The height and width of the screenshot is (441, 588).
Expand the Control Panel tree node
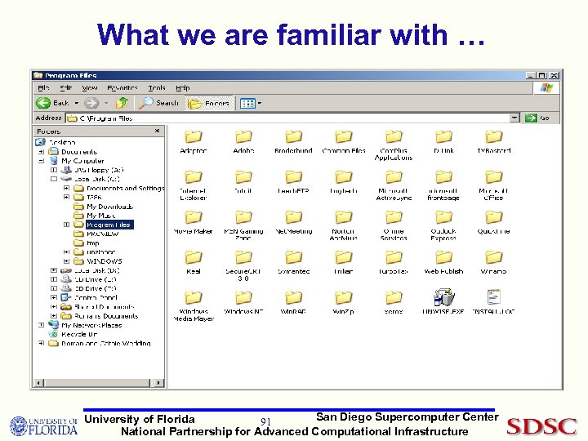54,297
